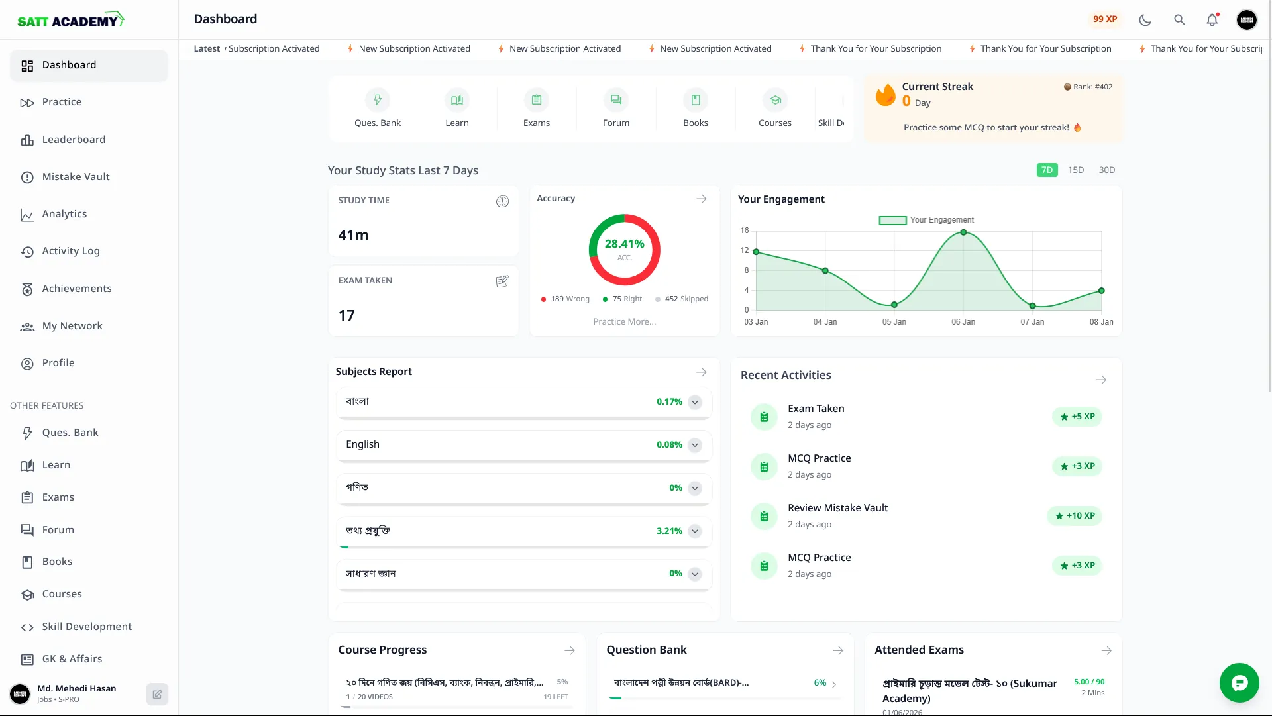Open Subjects Report arrow
The image size is (1272, 716).
[x=702, y=372]
